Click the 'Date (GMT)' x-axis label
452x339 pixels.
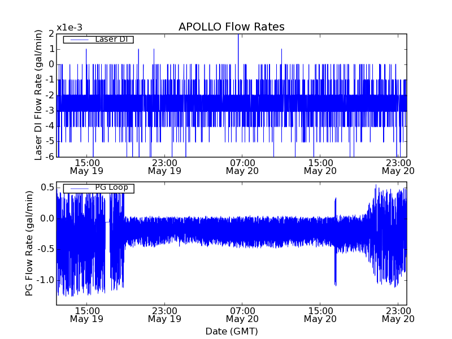coord(231,331)
